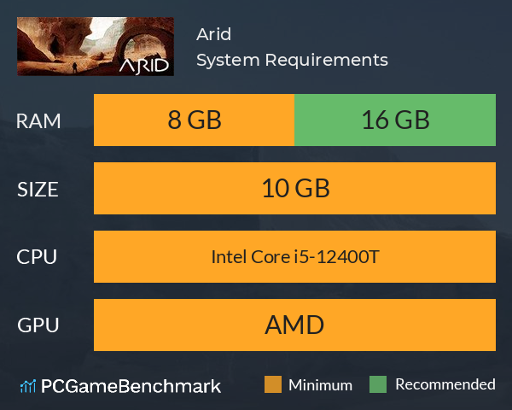Click the SIZE row label
The width and height of the screenshot is (512, 410).
(x=38, y=190)
